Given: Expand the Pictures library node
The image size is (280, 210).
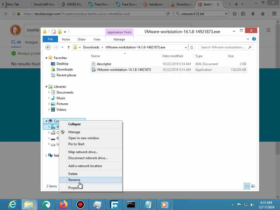Looking at the screenshot, I should coord(49,104).
